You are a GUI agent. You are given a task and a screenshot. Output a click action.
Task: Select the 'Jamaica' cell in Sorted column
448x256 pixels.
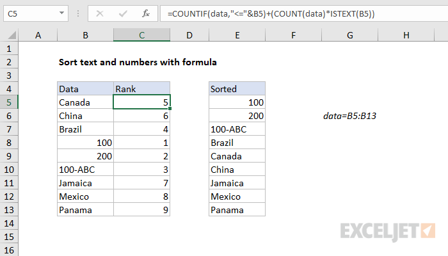[x=237, y=183]
